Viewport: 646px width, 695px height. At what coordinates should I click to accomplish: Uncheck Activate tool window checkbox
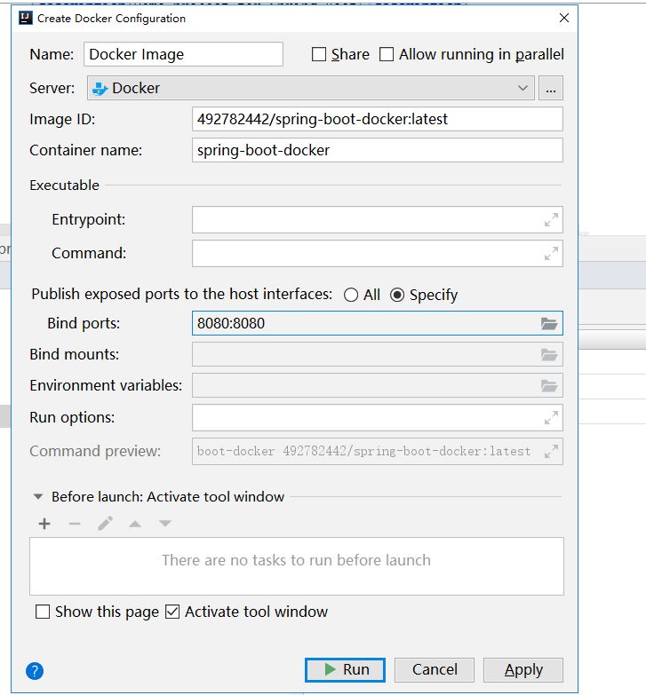[x=172, y=612]
